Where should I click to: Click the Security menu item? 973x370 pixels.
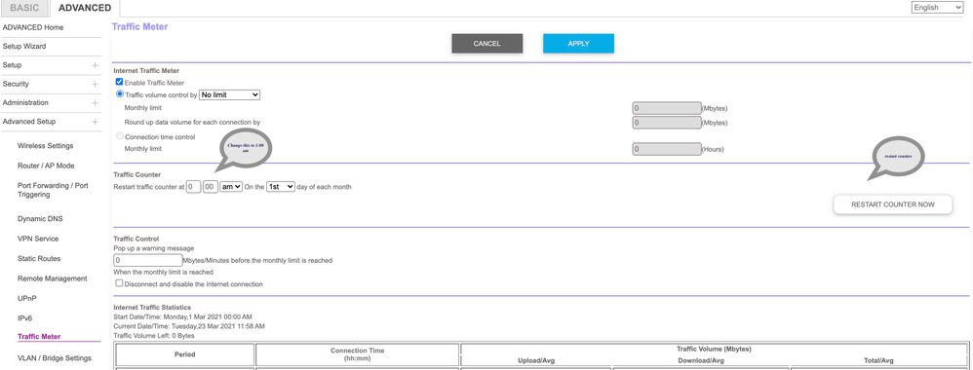pos(16,84)
